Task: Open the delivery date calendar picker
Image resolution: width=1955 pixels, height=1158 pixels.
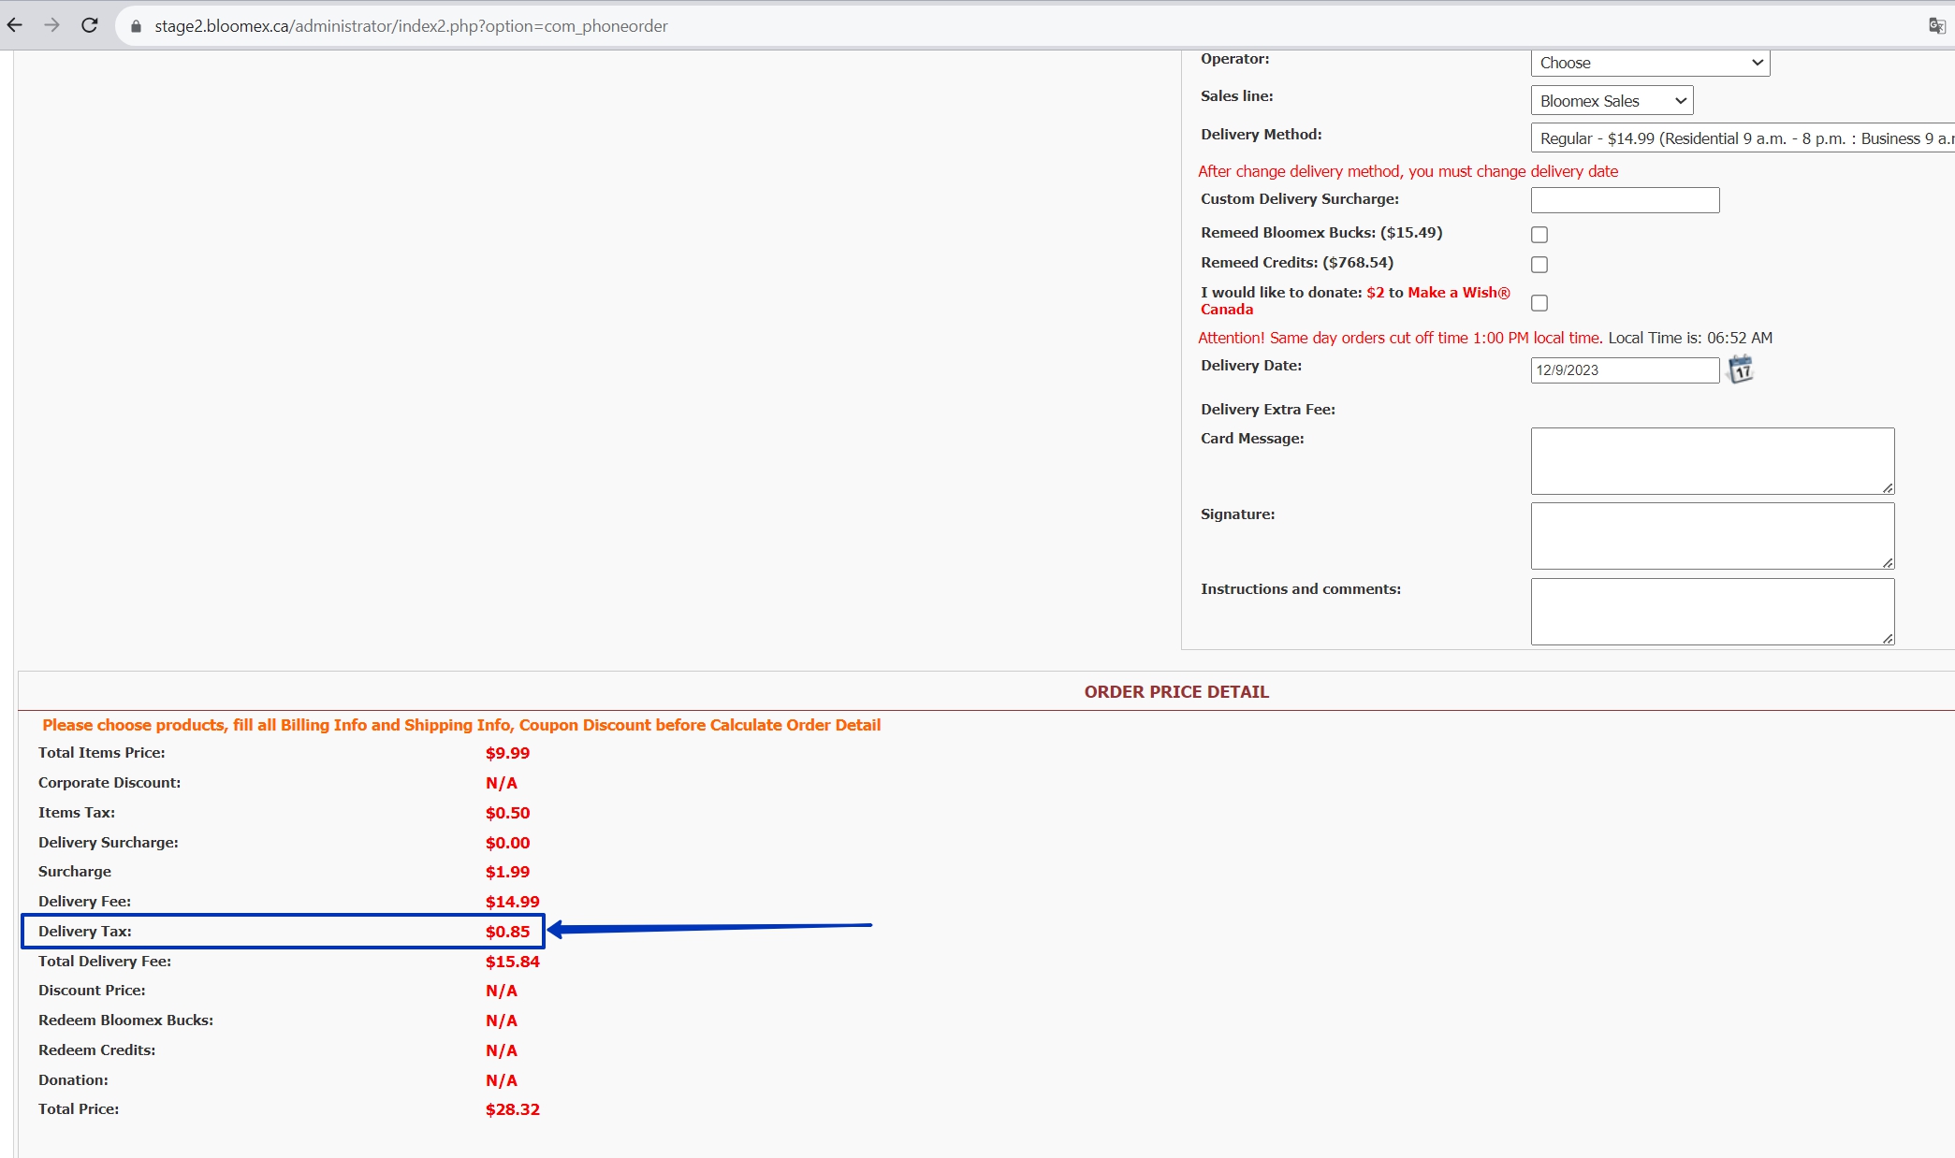Action: tap(1740, 369)
